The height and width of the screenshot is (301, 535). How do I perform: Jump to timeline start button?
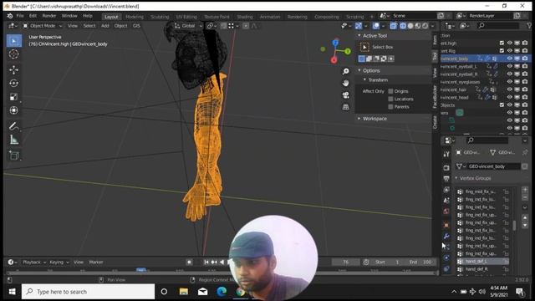pyautogui.click(x=206, y=262)
